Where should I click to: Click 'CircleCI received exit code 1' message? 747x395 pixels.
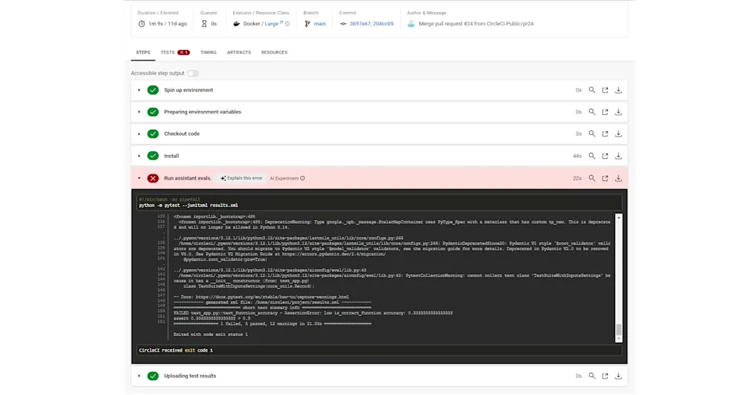click(x=176, y=350)
